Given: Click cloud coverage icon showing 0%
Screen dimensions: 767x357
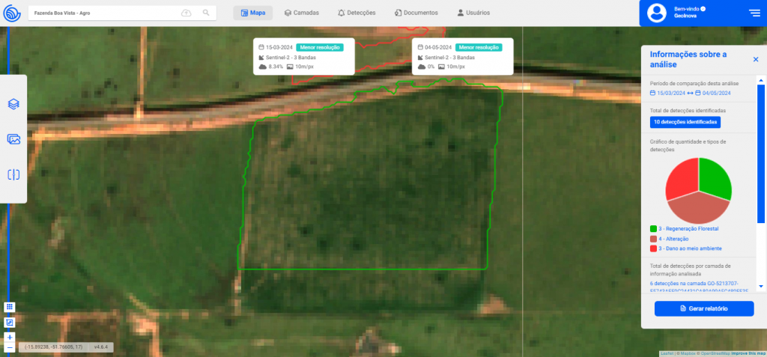Looking at the screenshot, I should coord(421,67).
